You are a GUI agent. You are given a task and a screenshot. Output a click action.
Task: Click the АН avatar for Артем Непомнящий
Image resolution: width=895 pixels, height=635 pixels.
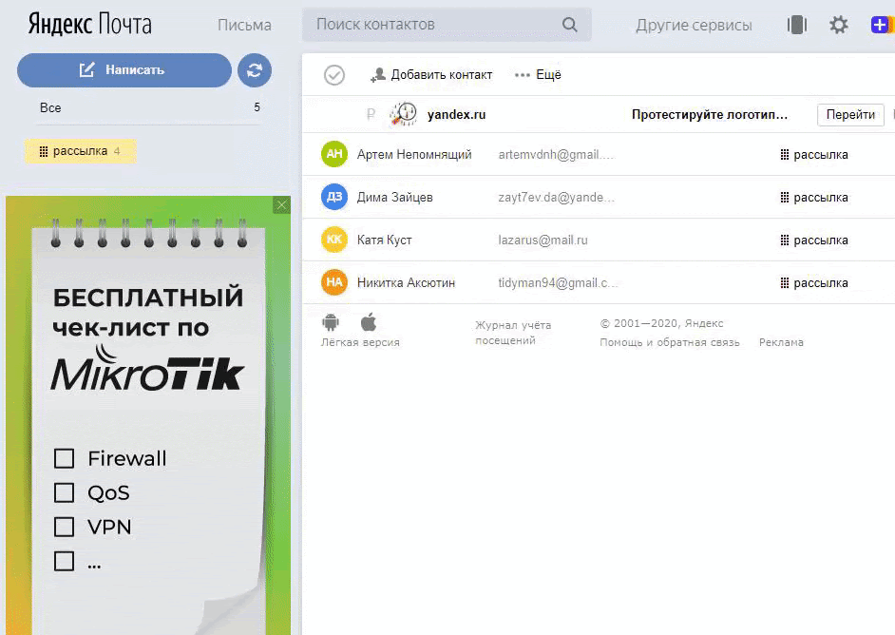[334, 154]
